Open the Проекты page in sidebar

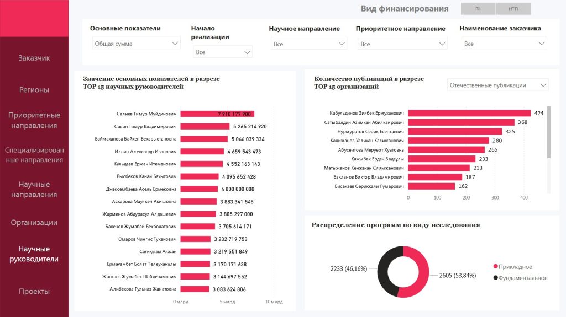tap(34, 291)
